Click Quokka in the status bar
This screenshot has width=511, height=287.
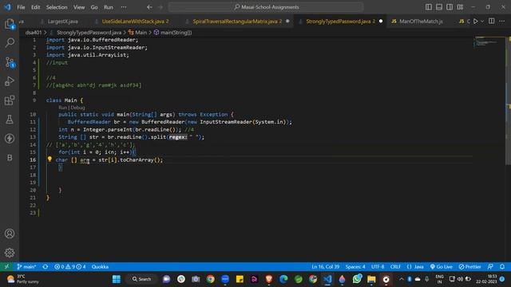click(x=100, y=266)
